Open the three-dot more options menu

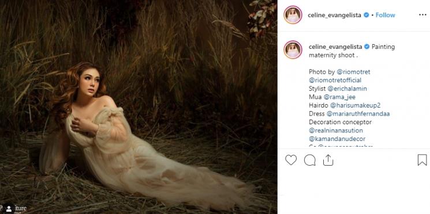coord(422,15)
